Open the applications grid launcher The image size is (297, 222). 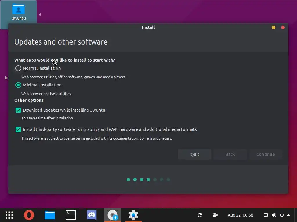[9, 215]
